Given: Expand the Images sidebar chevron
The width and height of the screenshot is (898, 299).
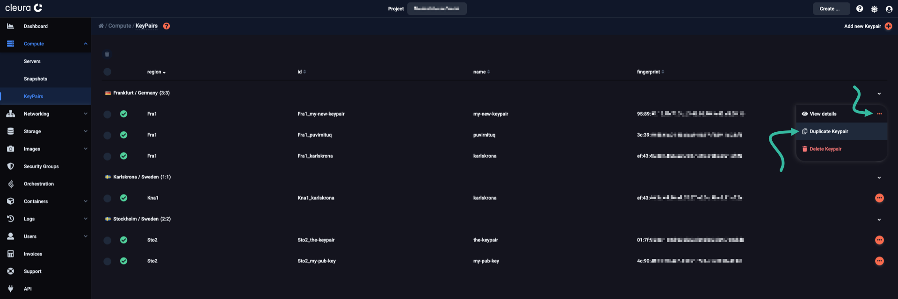Looking at the screenshot, I should pyautogui.click(x=86, y=149).
